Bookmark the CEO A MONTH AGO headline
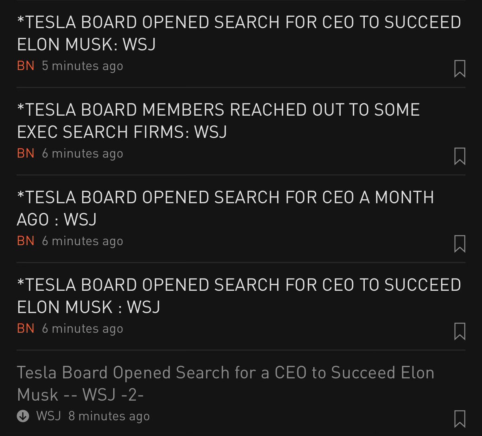The image size is (482, 436). (460, 244)
